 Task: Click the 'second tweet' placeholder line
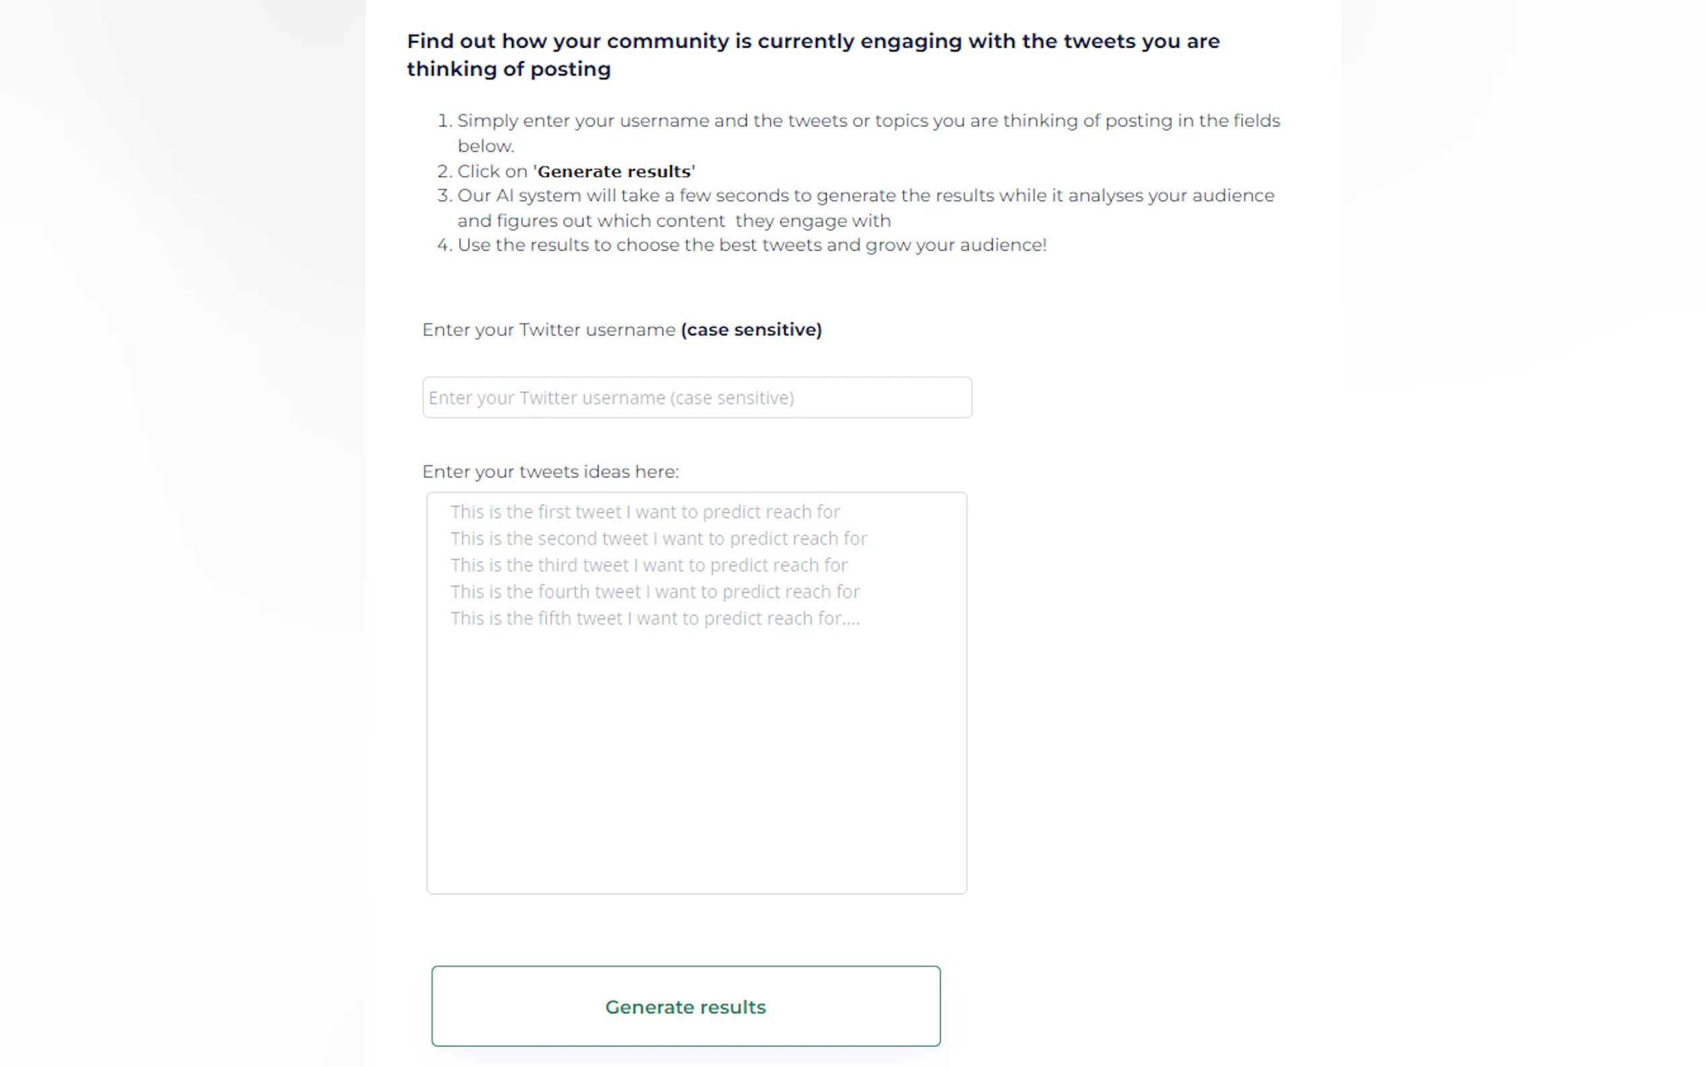659,538
